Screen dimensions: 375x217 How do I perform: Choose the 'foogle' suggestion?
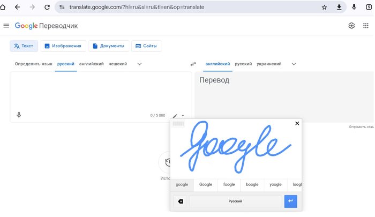[229, 184]
